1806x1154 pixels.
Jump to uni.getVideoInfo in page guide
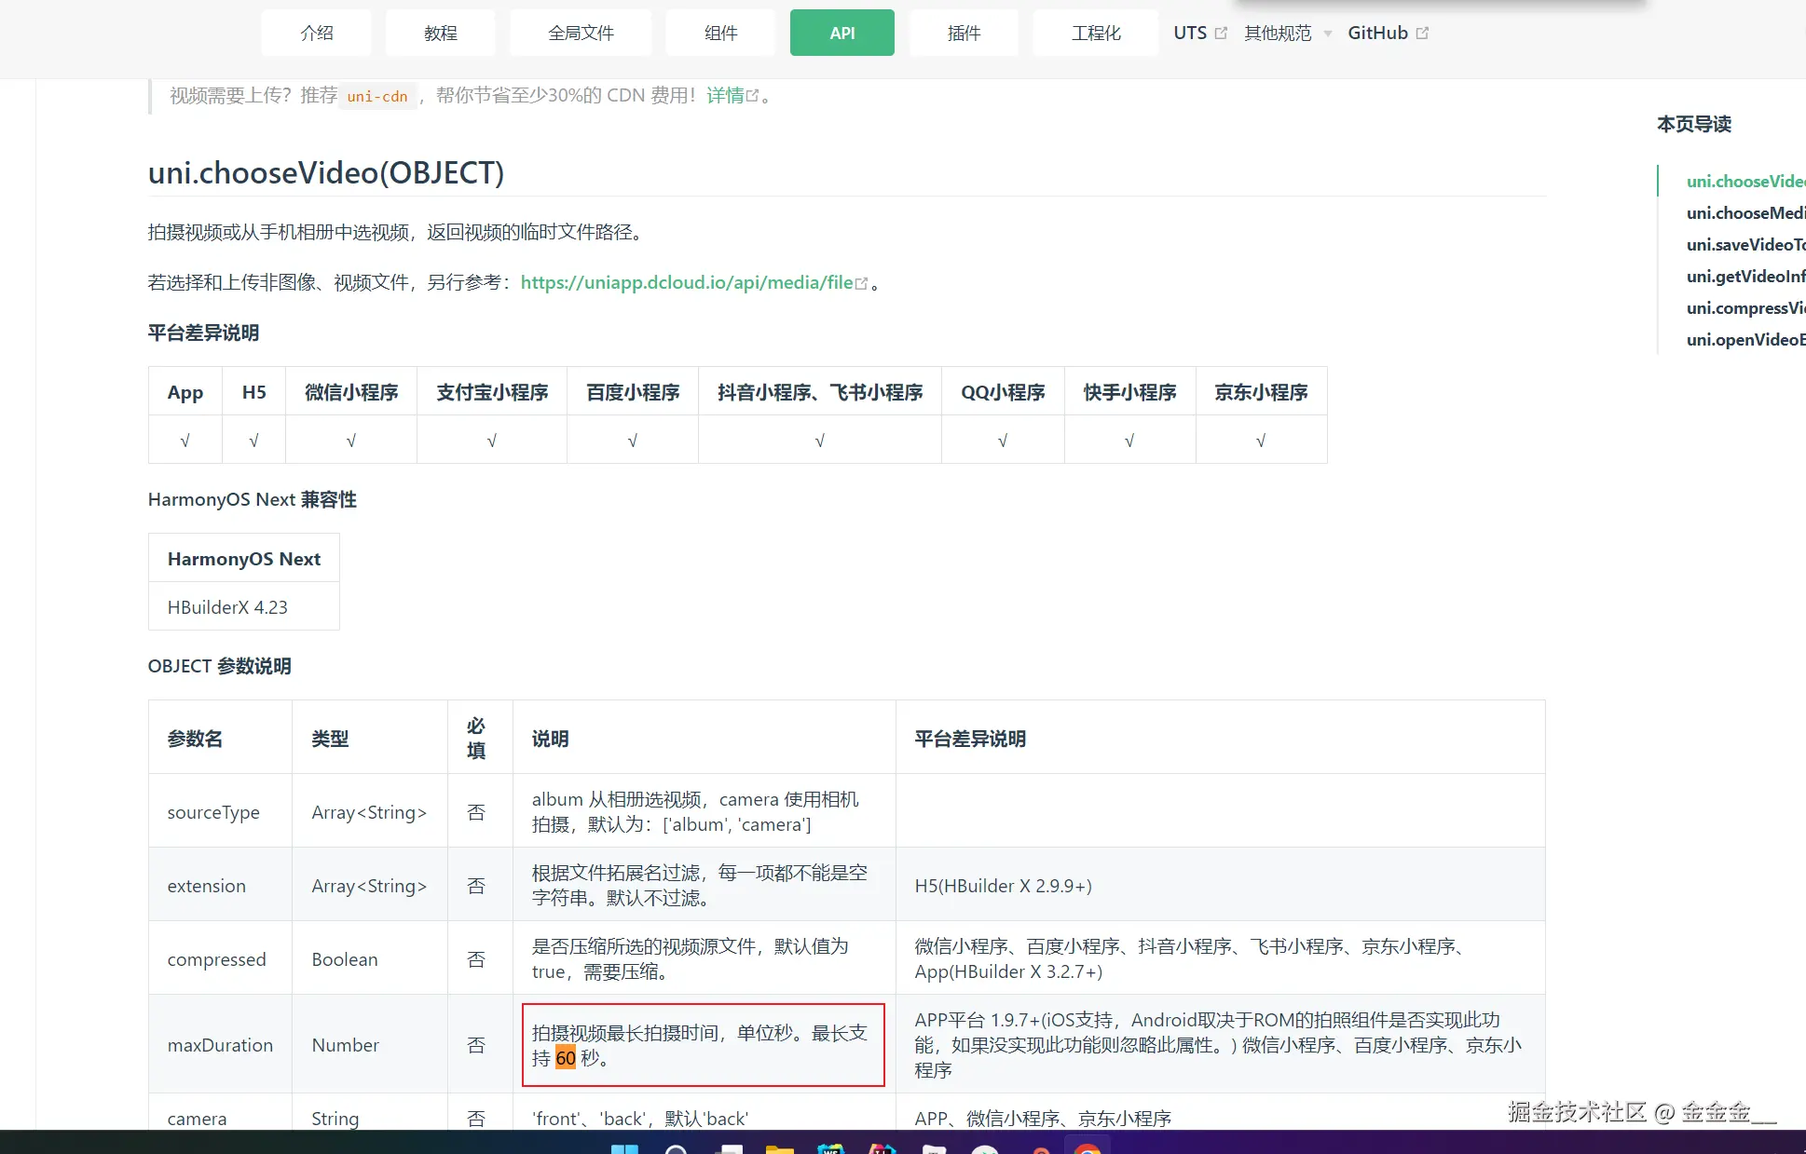(x=1744, y=277)
